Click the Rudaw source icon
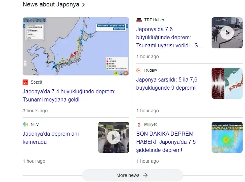Viewport: 245px width, 182px height. coord(138,70)
